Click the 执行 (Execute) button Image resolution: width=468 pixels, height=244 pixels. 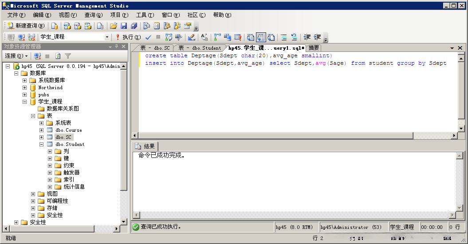(x=128, y=37)
